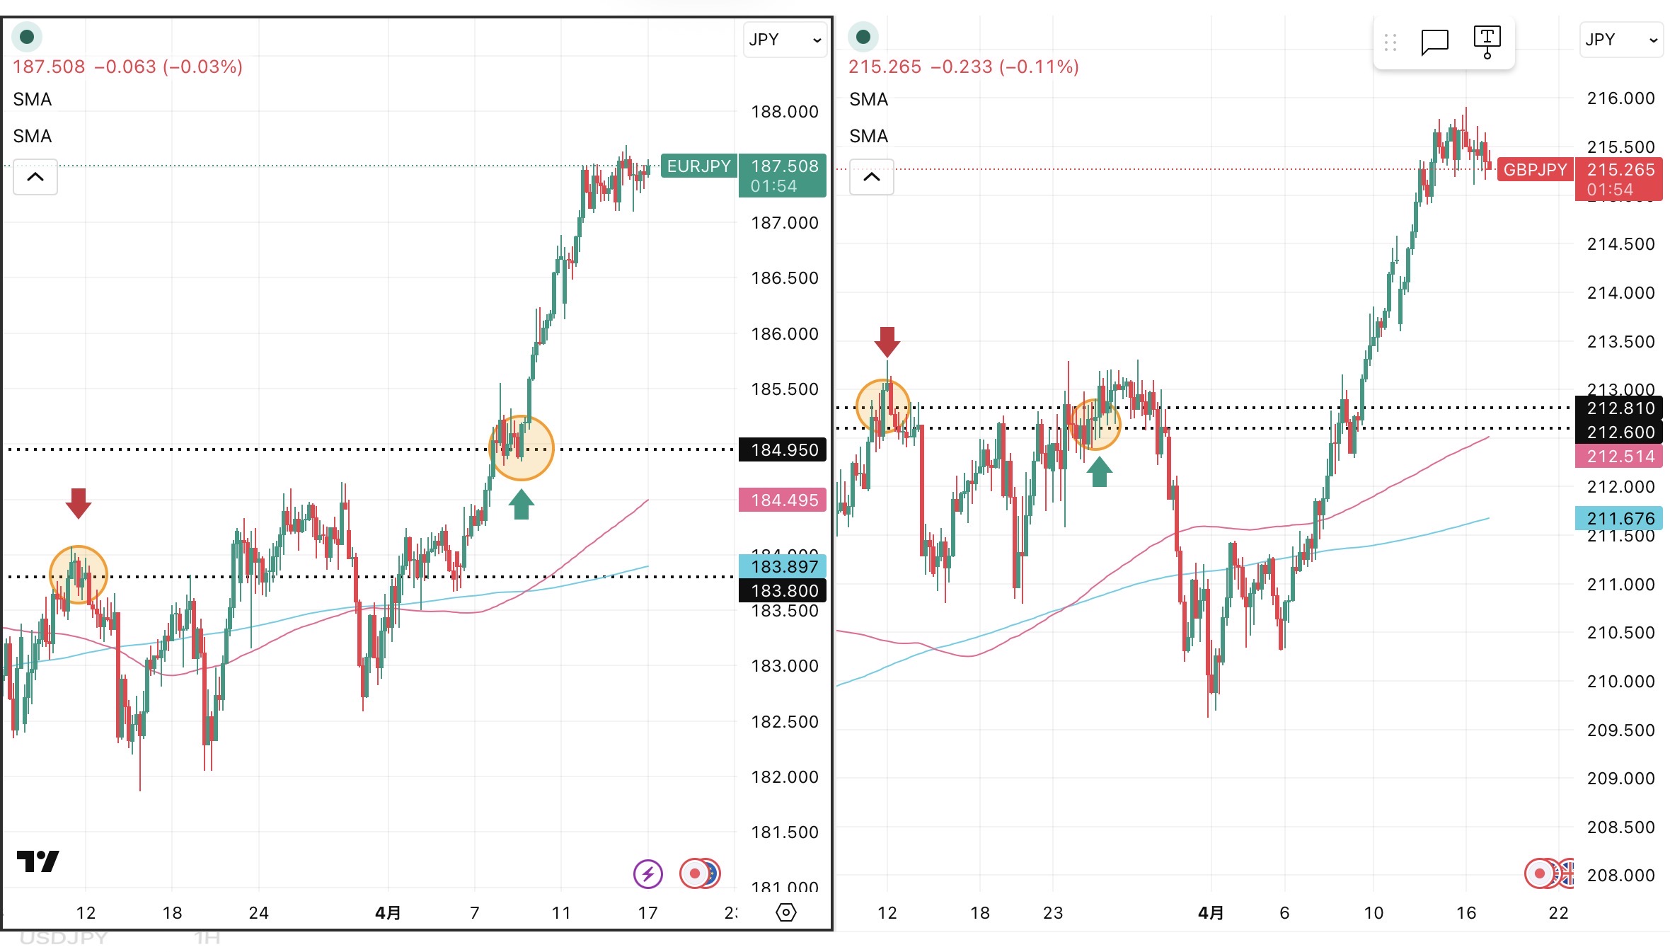Grab the floating toolbar drag handle
This screenshot has height=952, width=1670.
1390,42
